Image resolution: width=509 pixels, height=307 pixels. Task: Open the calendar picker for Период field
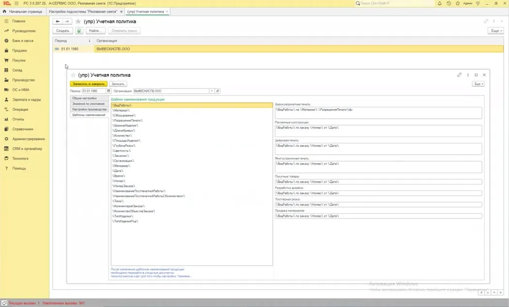pyautogui.click(x=109, y=91)
